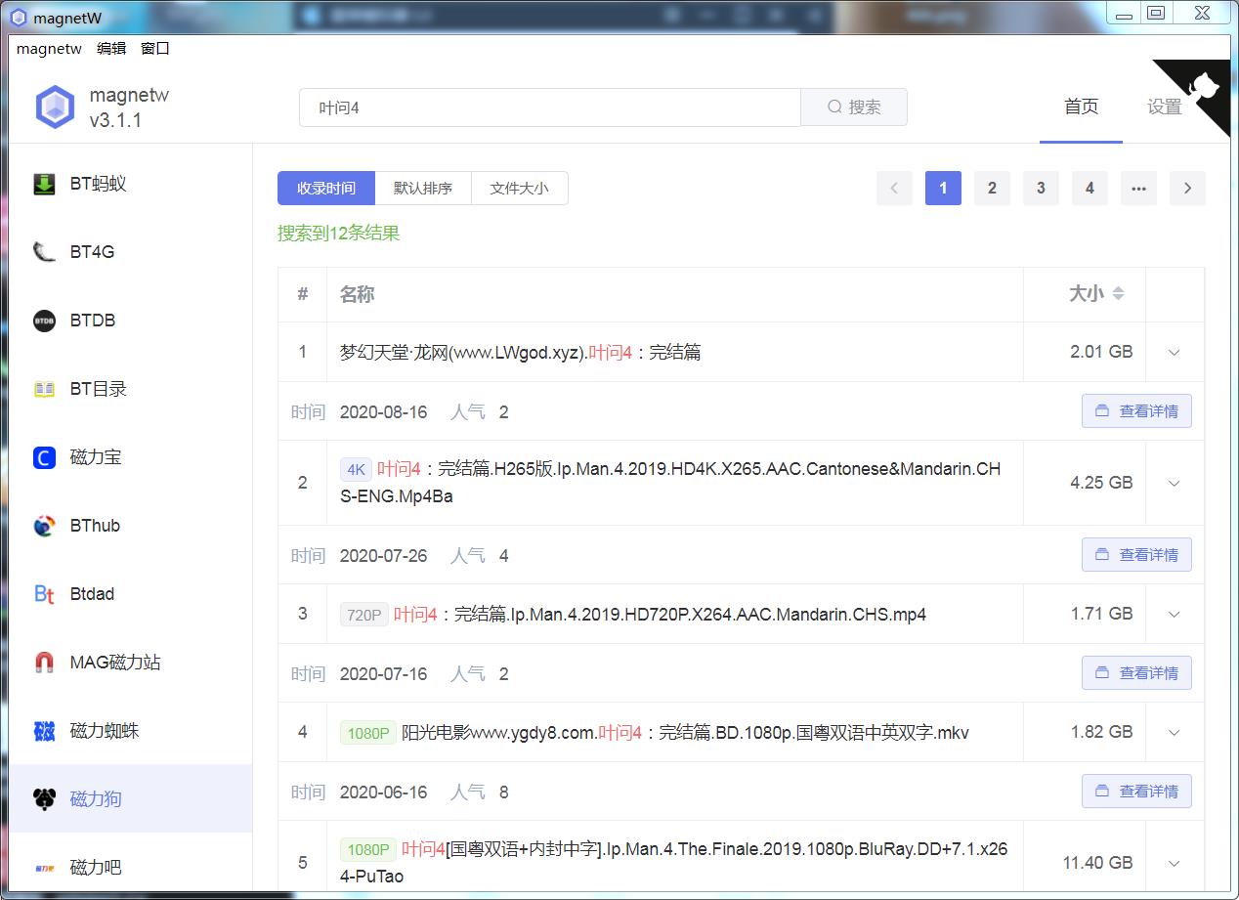Choose BTDB source in sidebar

tap(130, 321)
